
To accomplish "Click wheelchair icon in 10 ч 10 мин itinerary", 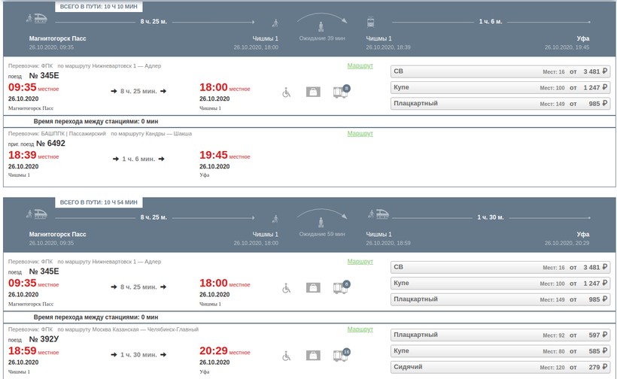I will [x=286, y=92].
